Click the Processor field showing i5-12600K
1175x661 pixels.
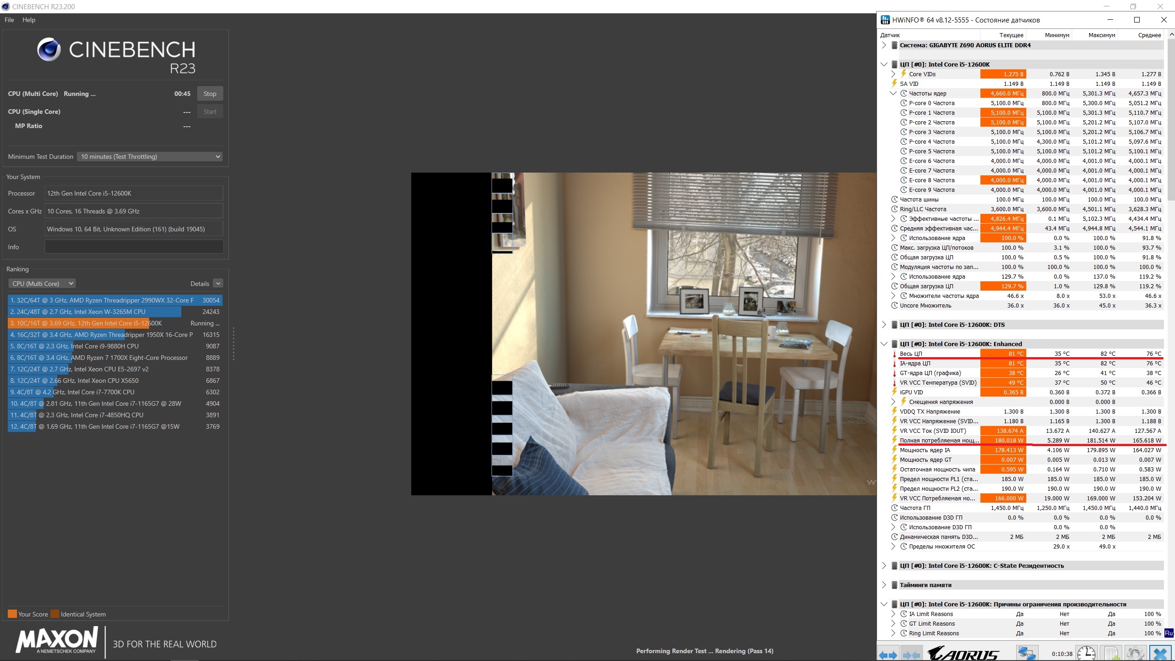click(x=134, y=193)
